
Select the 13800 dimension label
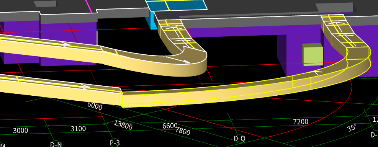coord(123,125)
